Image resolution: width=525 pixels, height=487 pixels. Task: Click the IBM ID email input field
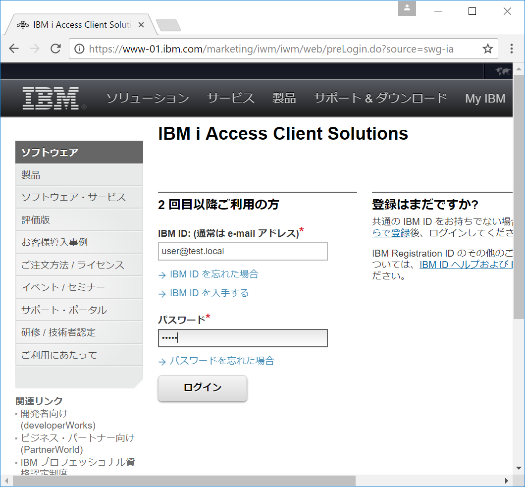pos(243,252)
